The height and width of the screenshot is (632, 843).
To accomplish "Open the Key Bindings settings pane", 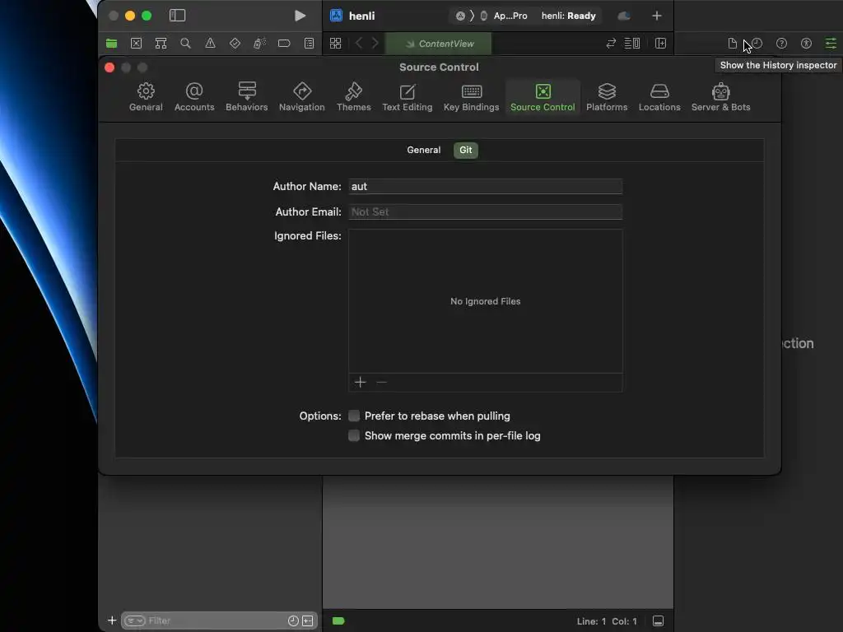I will (x=472, y=97).
